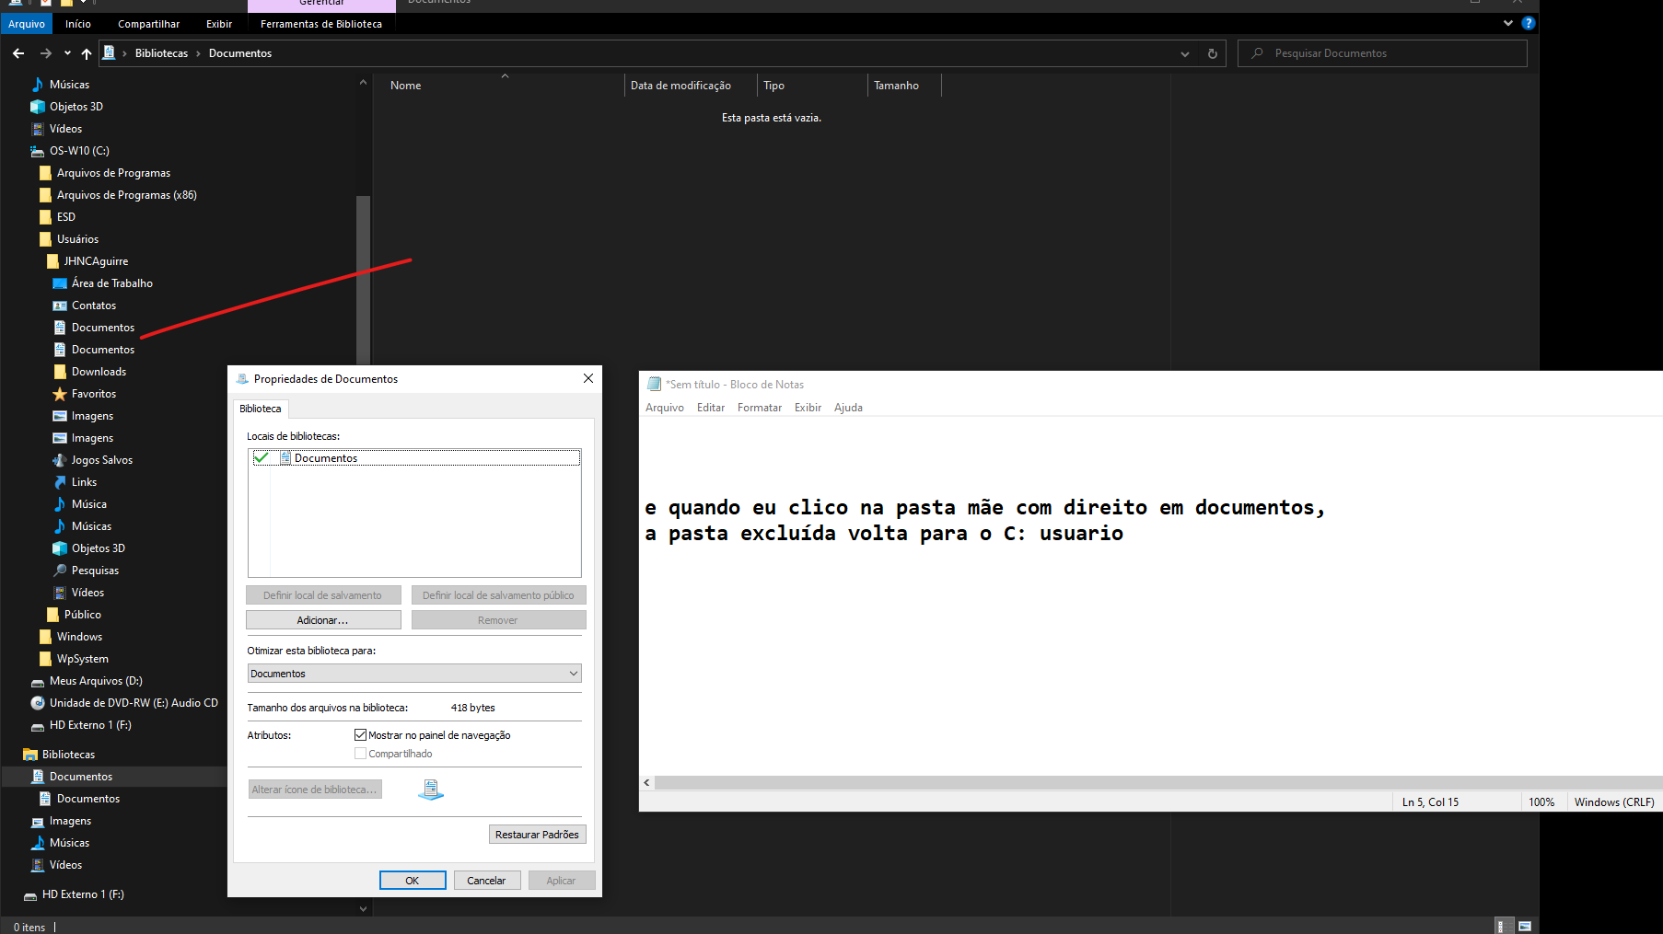Open the Início ribbon tab

[x=78, y=24]
